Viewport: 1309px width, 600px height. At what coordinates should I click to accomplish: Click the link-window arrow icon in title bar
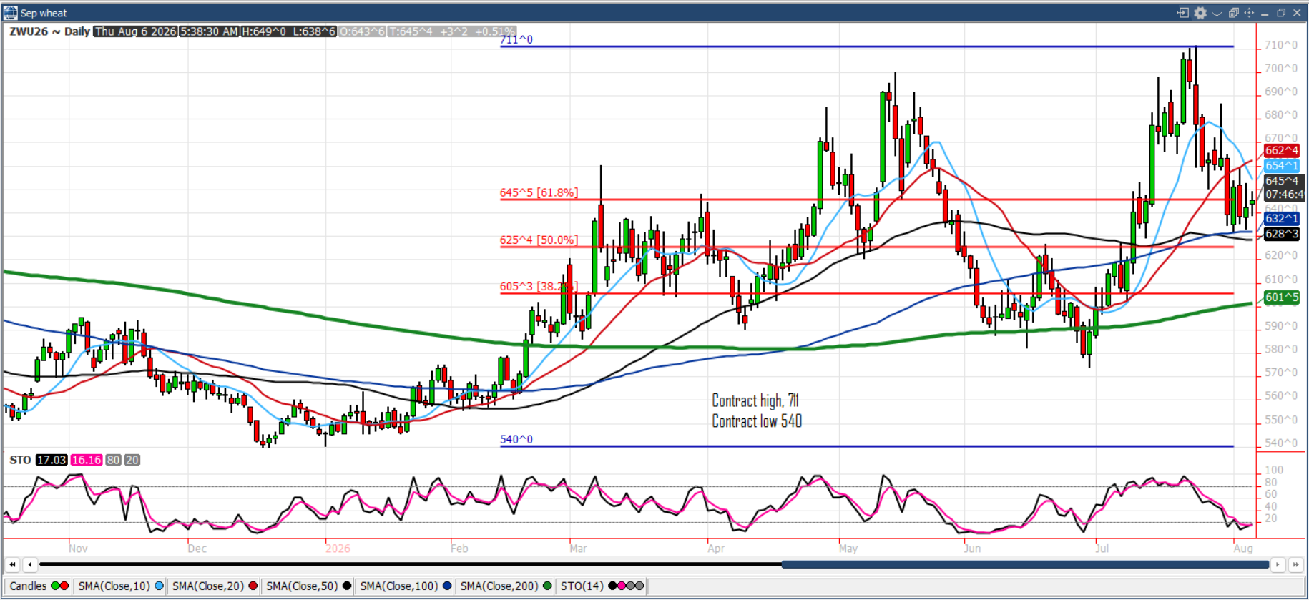tap(1183, 13)
